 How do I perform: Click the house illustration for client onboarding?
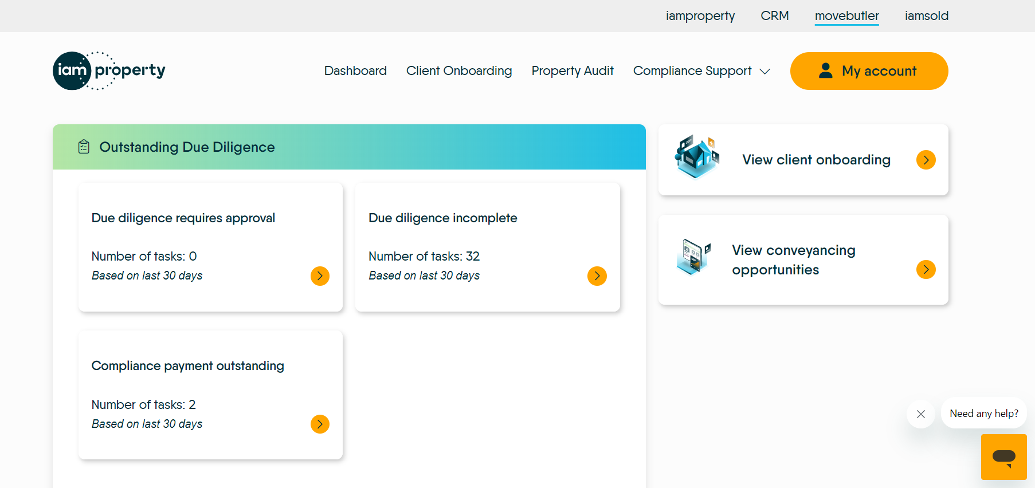(x=696, y=157)
